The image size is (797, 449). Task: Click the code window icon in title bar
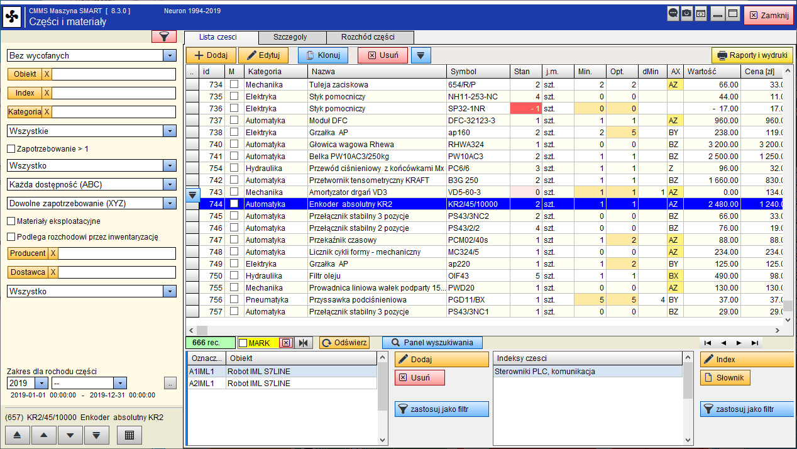tap(701, 13)
